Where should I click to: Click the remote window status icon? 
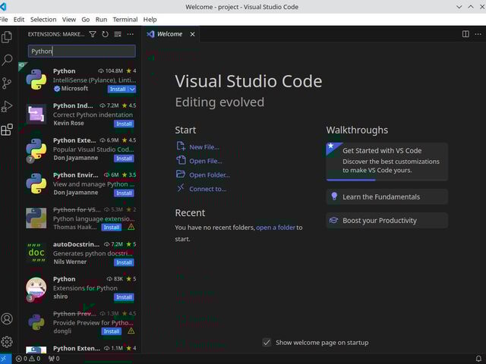(x=5, y=359)
